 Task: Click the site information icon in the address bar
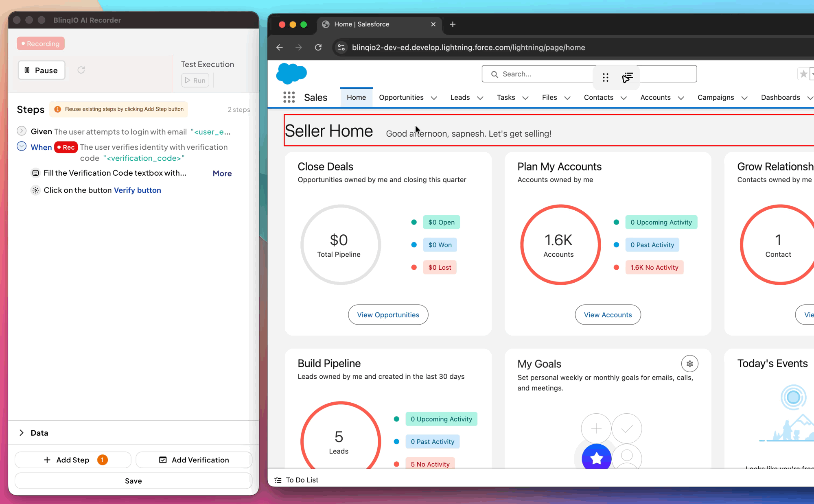341,48
